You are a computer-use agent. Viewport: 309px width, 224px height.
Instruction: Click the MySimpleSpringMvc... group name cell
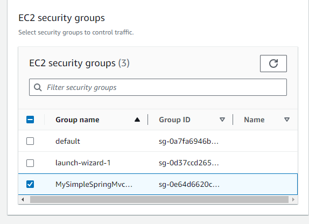(94, 184)
